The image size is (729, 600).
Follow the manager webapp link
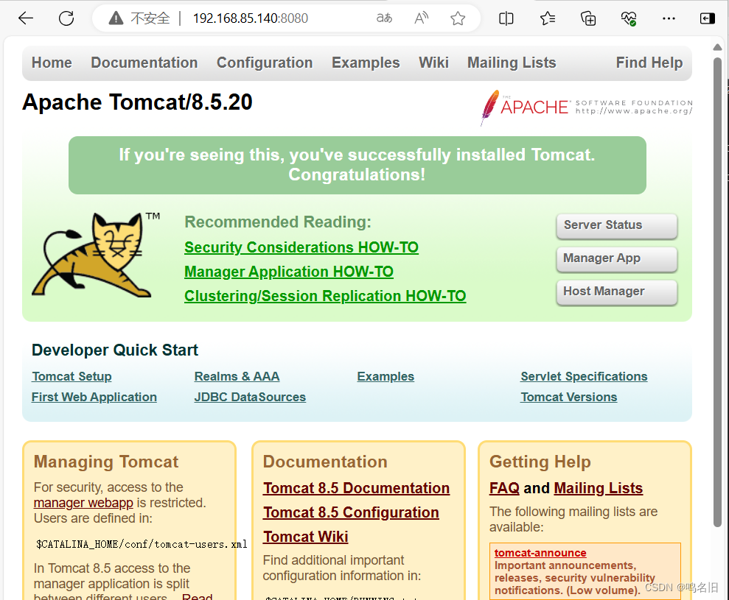pos(83,503)
